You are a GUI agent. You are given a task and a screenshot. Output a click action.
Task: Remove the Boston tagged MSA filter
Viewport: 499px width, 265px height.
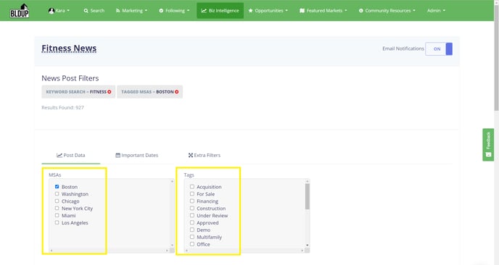pos(177,92)
